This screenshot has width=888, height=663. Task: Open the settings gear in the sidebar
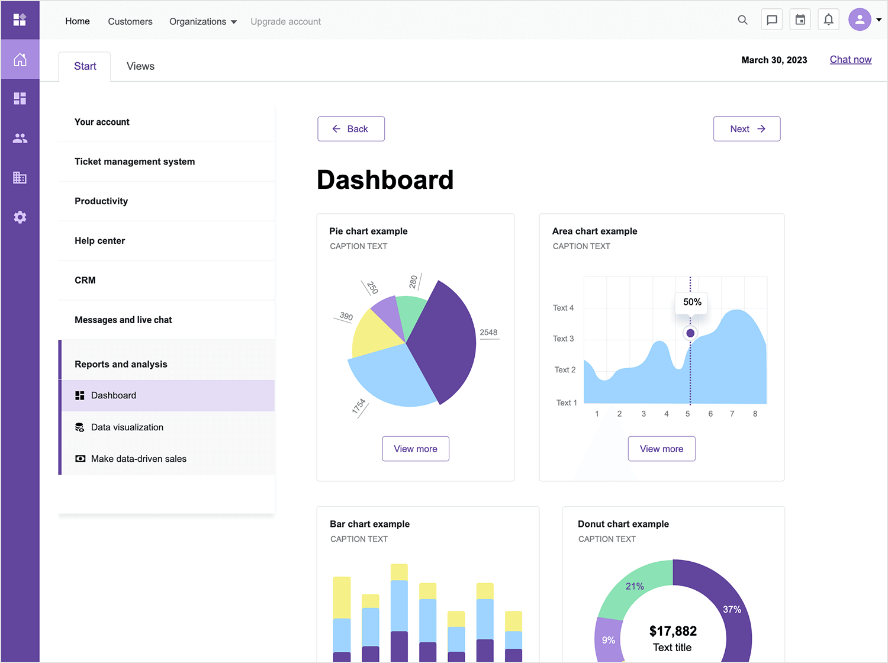click(x=20, y=217)
